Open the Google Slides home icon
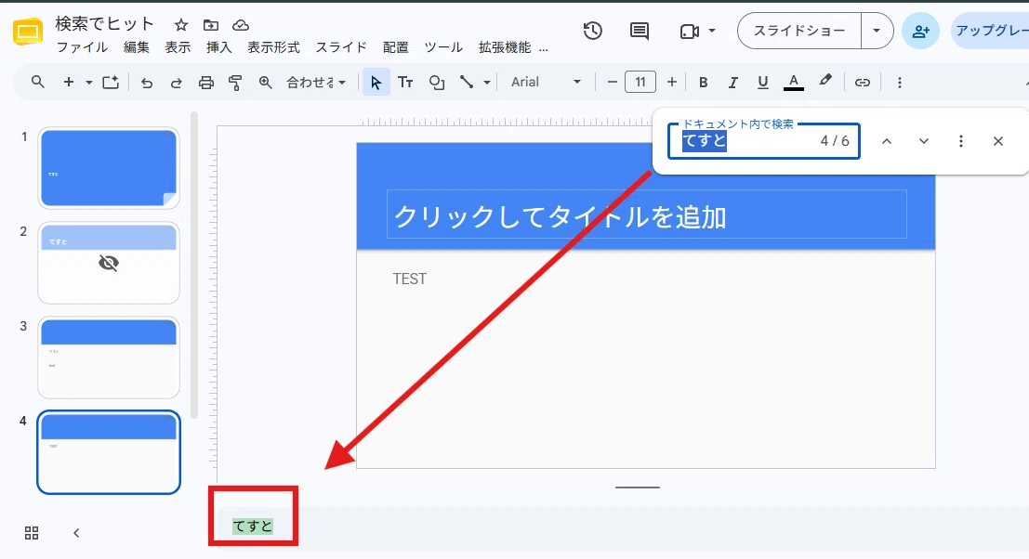Image resolution: width=1029 pixels, height=559 pixels. coord(28,32)
